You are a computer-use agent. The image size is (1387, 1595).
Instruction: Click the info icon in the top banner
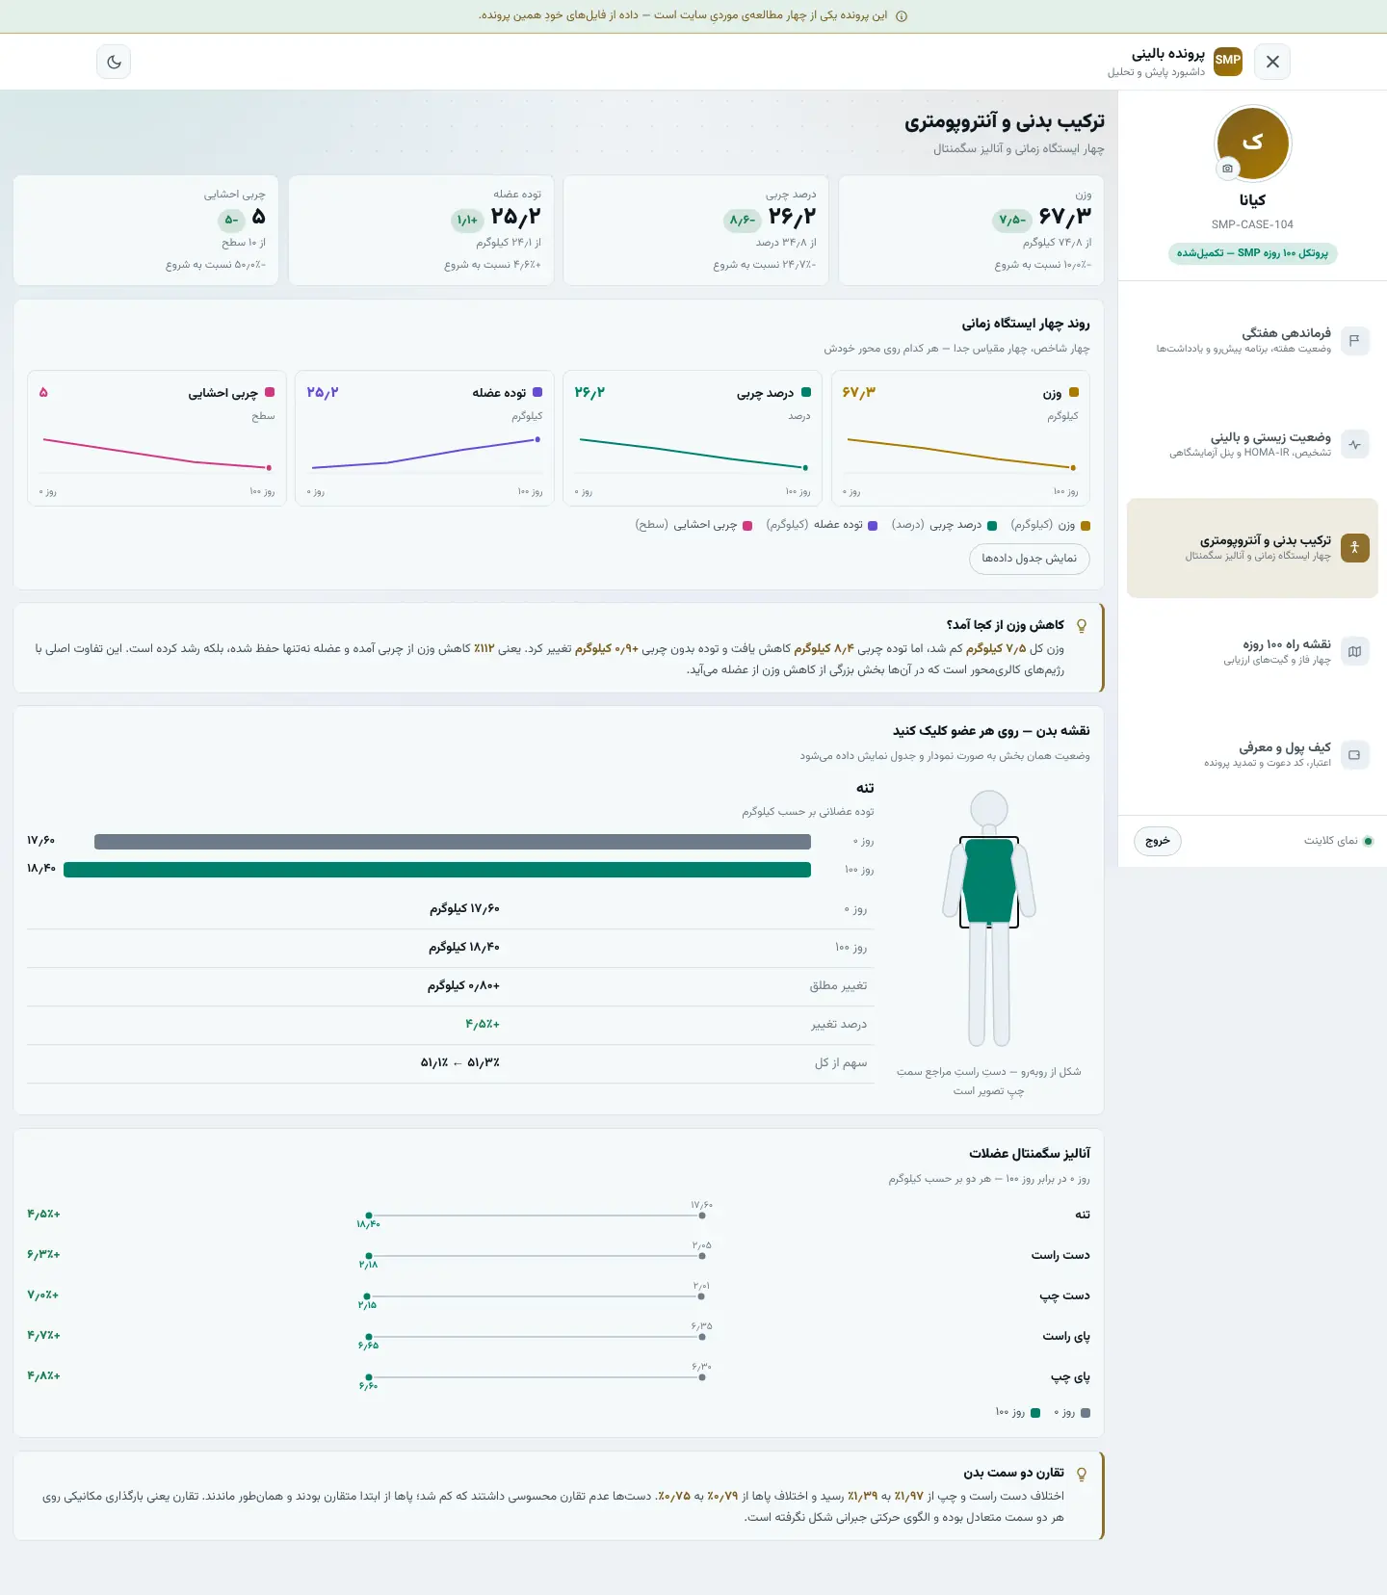coord(902,16)
